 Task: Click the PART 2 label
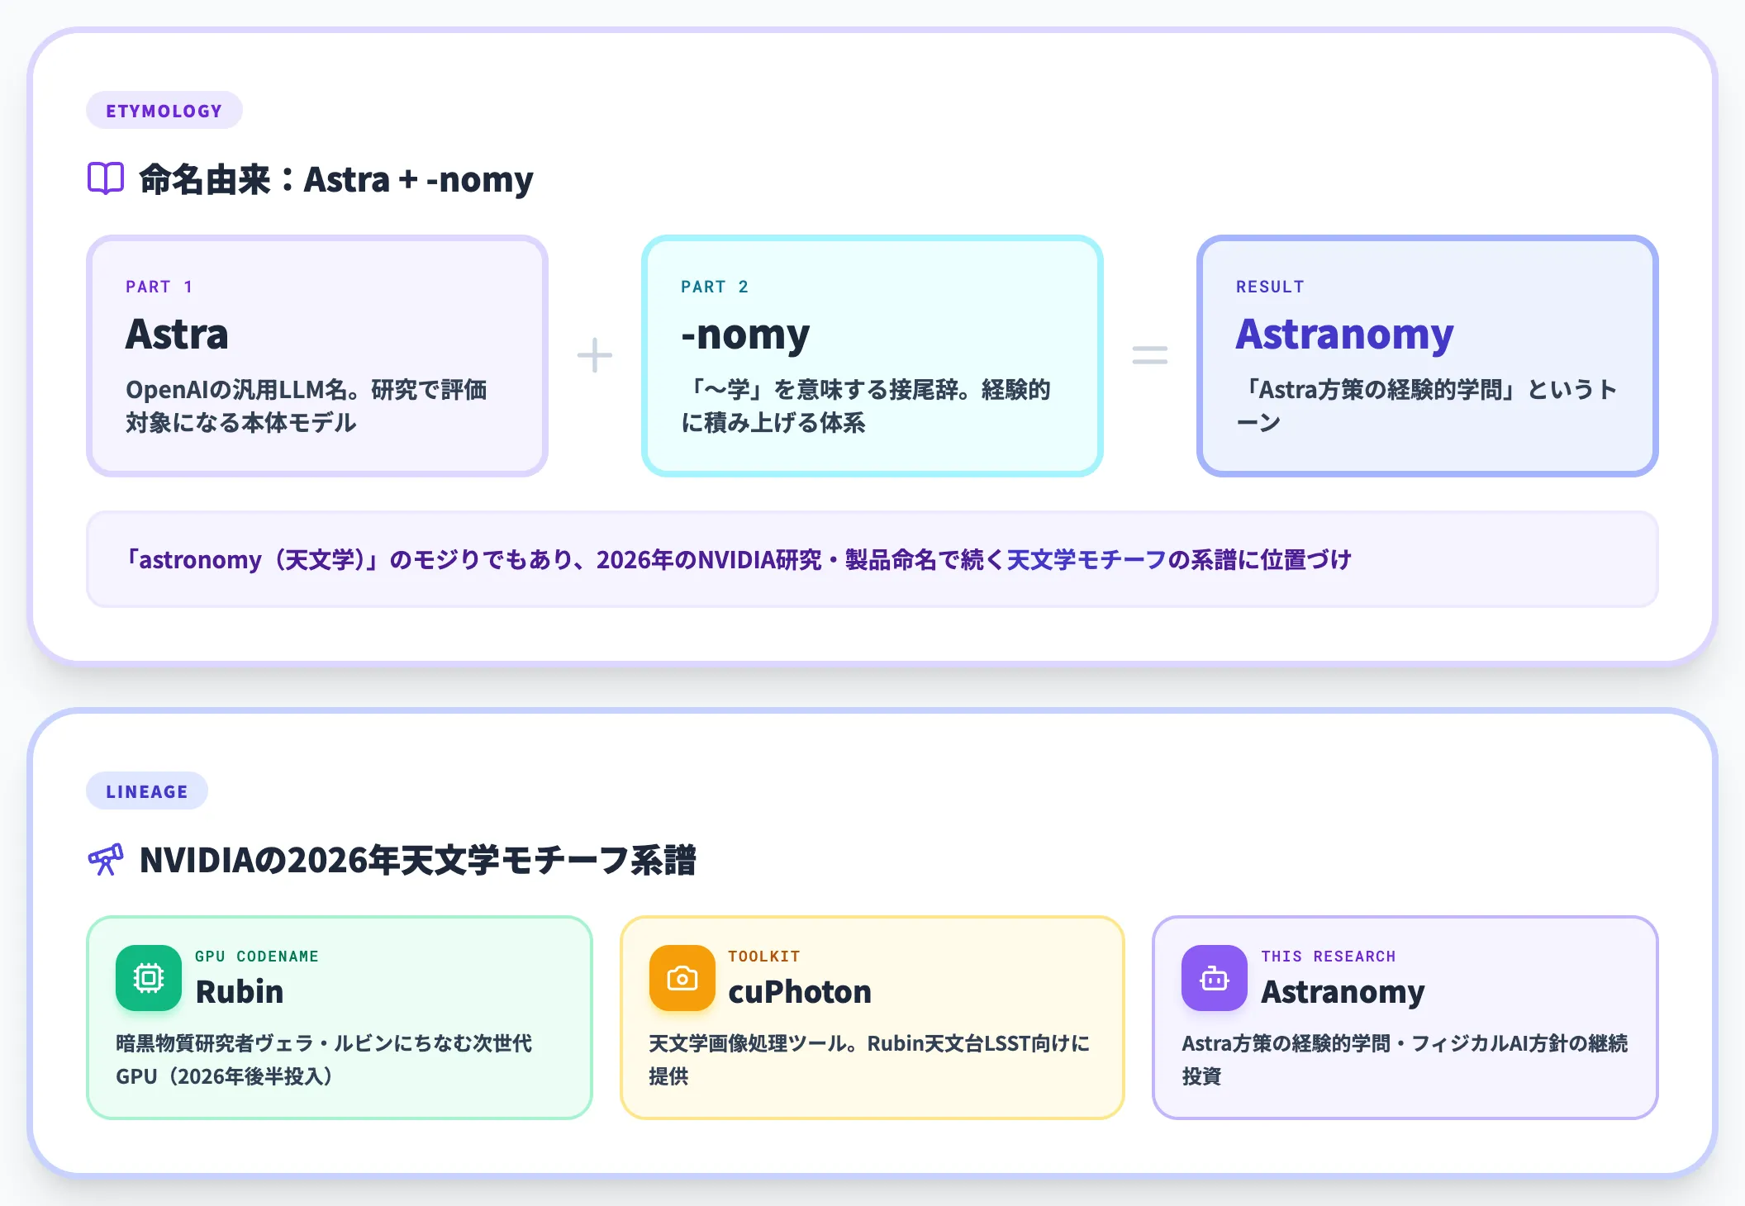pos(715,287)
